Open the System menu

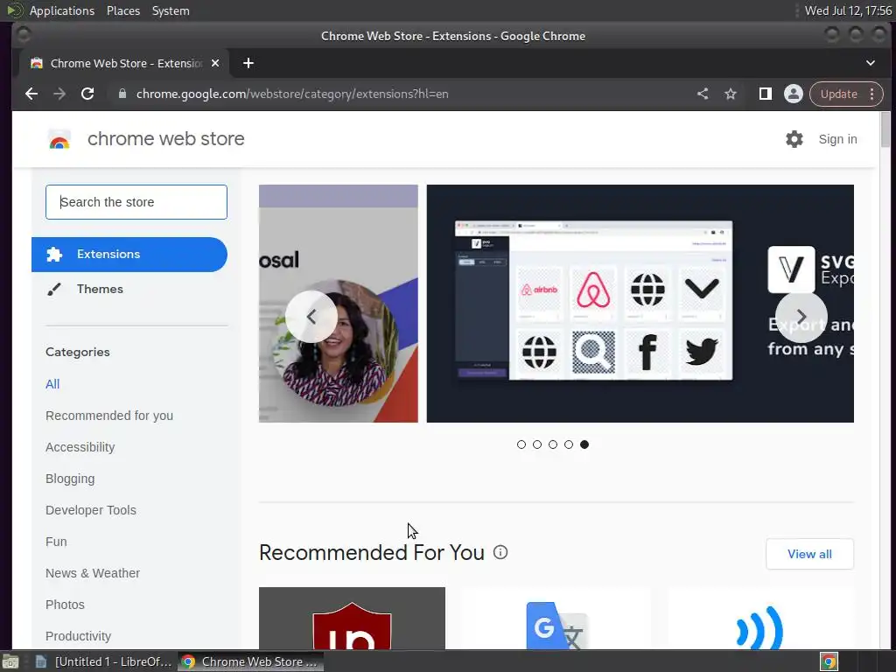coord(171,10)
